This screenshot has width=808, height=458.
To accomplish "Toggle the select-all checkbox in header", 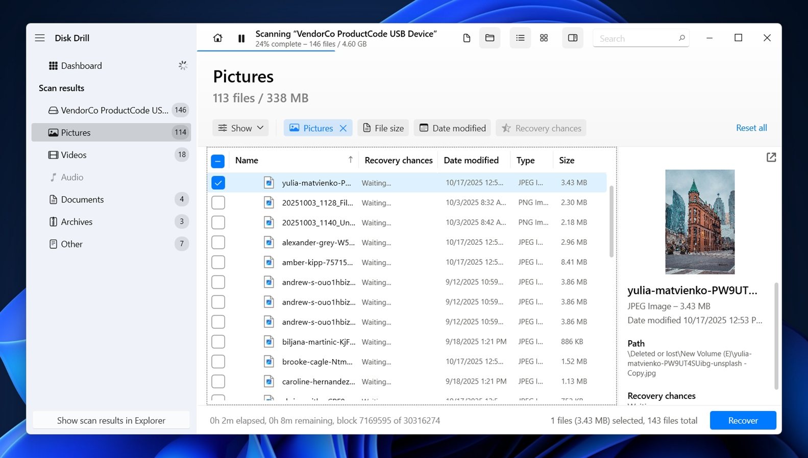I will pyautogui.click(x=218, y=161).
